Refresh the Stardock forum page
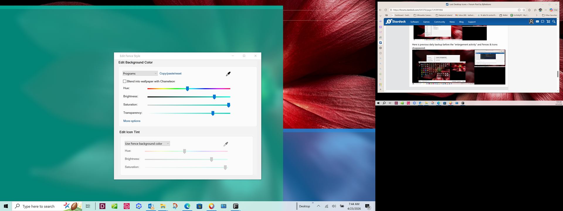 point(386,10)
